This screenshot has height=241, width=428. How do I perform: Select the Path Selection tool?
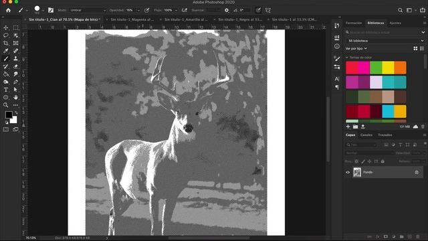pyautogui.click(x=15, y=90)
